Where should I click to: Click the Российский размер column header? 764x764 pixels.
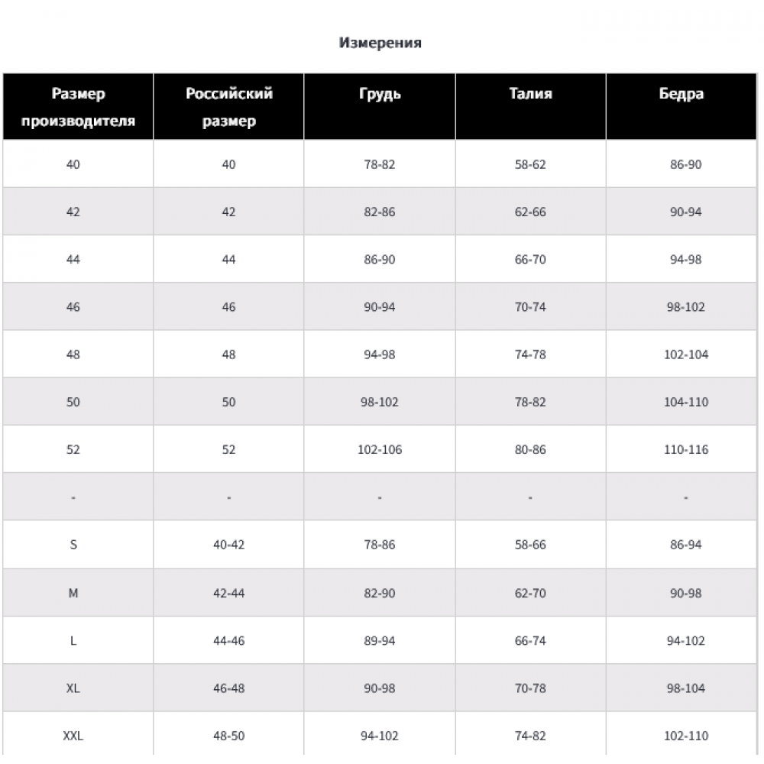click(228, 107)
